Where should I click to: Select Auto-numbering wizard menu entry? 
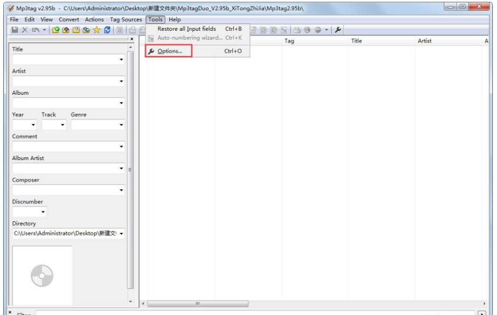[x=197, y=38]
